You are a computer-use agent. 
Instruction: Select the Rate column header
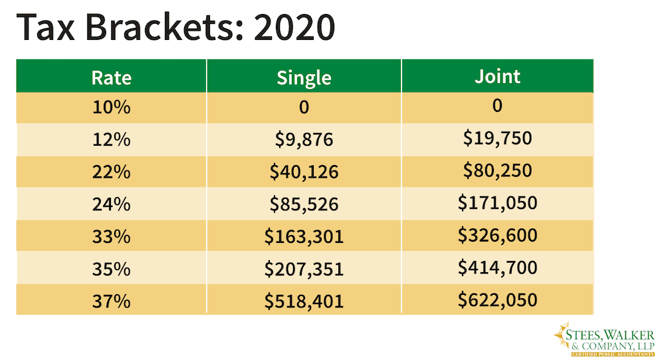(111, 77)
